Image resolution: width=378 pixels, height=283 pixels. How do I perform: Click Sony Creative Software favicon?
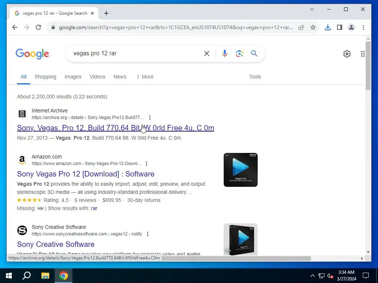(x=22, y=230)
